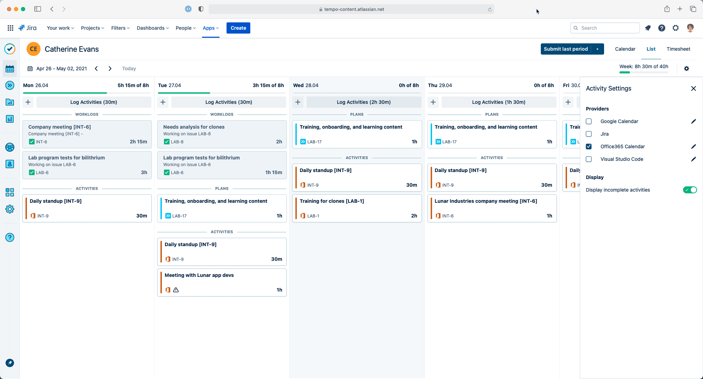Viewport: 703px width, 379px height.
Task: Turn off Display incomplete activities toggle
Action: [690, 190]
